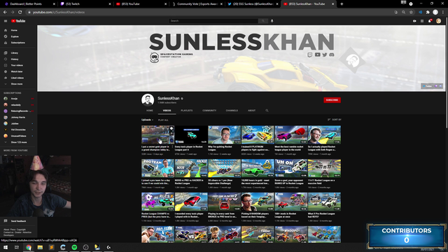Click the Twitch icon on channel banner
448x252 pixels.
click(x=310, y=55)
